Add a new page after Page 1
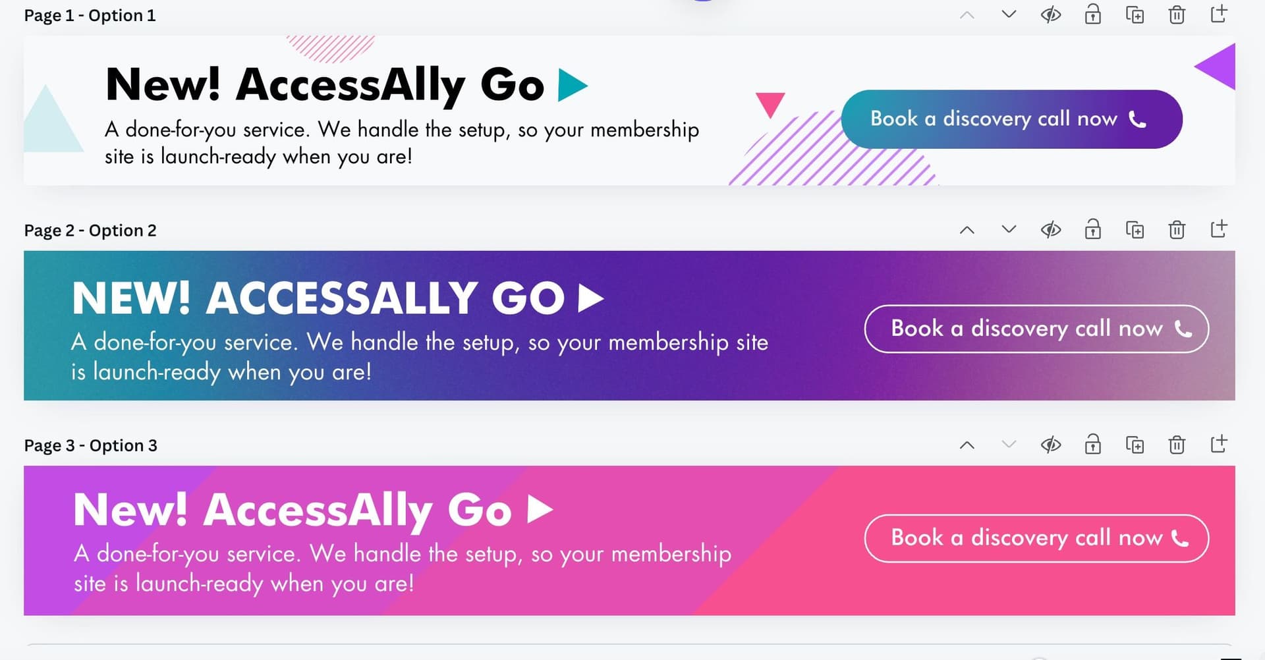Screen dimensions: 1265x660 tap(1219, 14)
